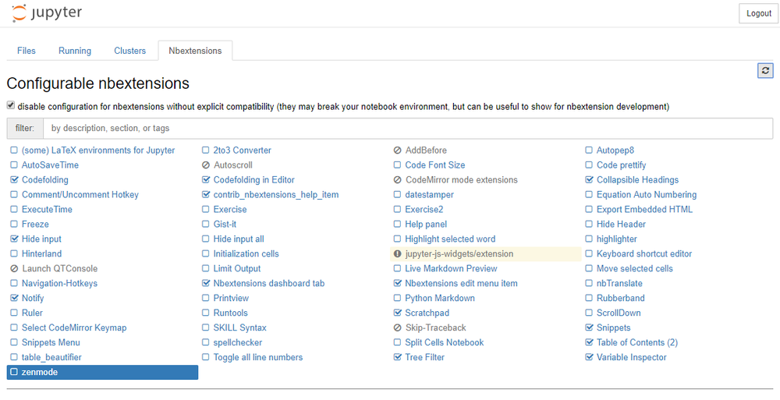Enable the Autopep8 extension checkbox
This screenshot has width=780, height=400.
[590, 150]
